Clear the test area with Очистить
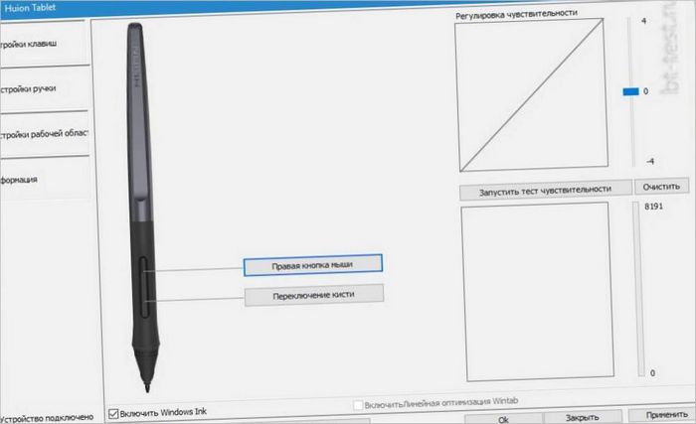Screen dimensions: 696x424 click(661, 187)
